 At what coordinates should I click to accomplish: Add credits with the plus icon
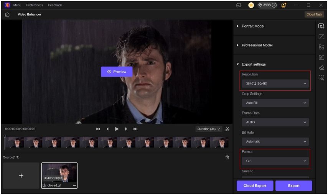click(274, 5)
